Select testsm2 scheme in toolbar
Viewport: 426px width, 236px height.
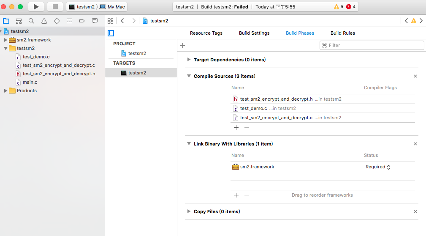coord(81,7)
